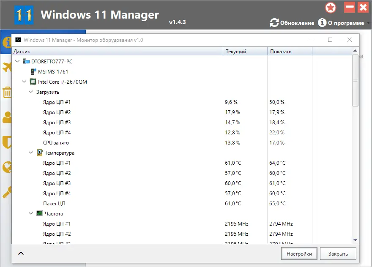This screenshot has height=267, width=372.
Task: Open the airplane icon section in sidebar
Action: coord(6,67)
